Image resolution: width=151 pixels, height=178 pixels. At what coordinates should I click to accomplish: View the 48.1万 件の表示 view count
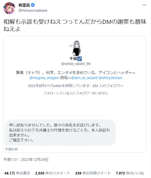17,173
